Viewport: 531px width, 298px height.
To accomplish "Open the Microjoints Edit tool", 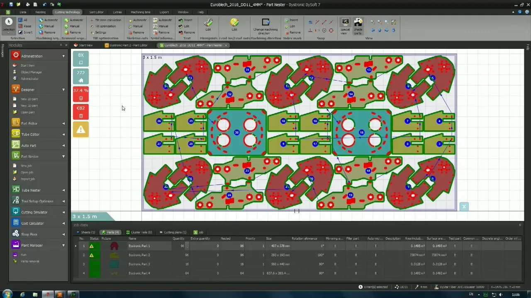I will pos(208,24).
